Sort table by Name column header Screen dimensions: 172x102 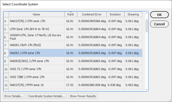tap(37, 14)
